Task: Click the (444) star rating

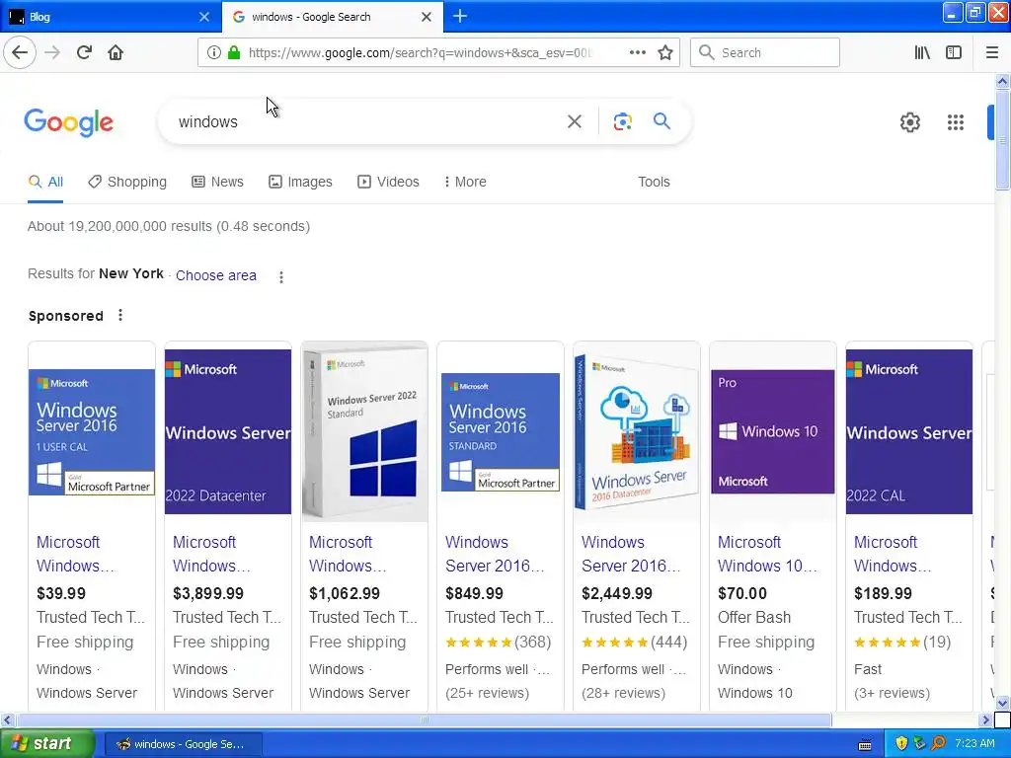Action: pyautogui.click(x=634, y=642)
